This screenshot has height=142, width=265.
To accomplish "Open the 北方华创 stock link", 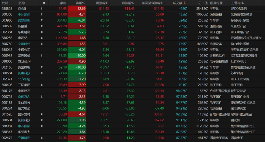I will 24,79.
